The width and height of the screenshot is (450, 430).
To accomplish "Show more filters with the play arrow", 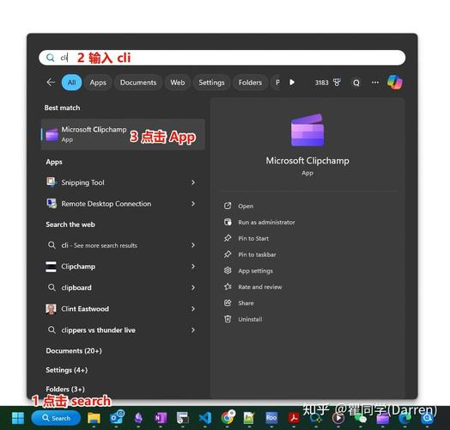I will click(x=292, y=83).
